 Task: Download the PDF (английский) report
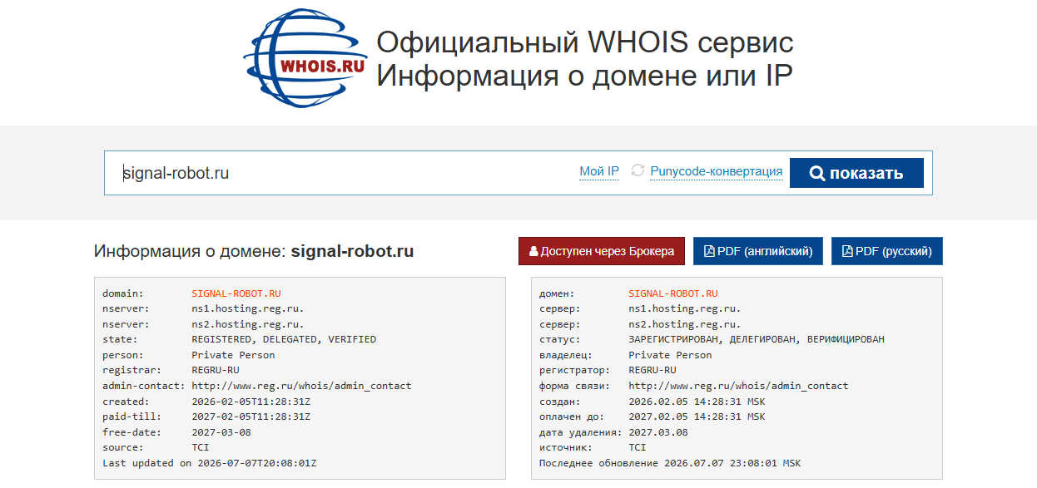[x=758, y=251]
